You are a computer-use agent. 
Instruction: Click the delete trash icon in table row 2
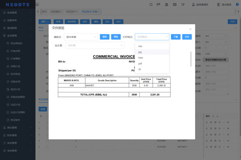pos(211,128)
